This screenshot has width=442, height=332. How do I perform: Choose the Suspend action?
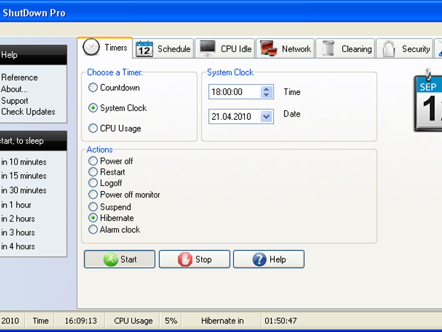[110, 207]
